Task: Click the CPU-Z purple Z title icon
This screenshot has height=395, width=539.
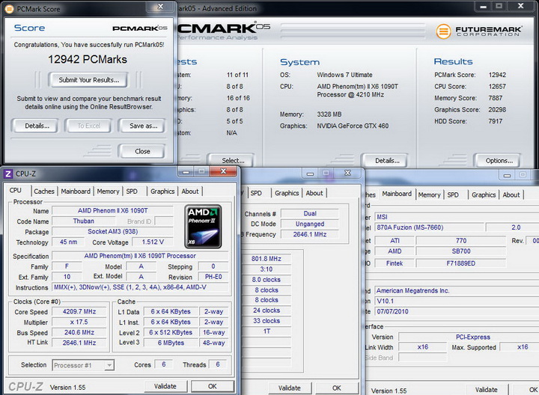Action: pos(8,174)
